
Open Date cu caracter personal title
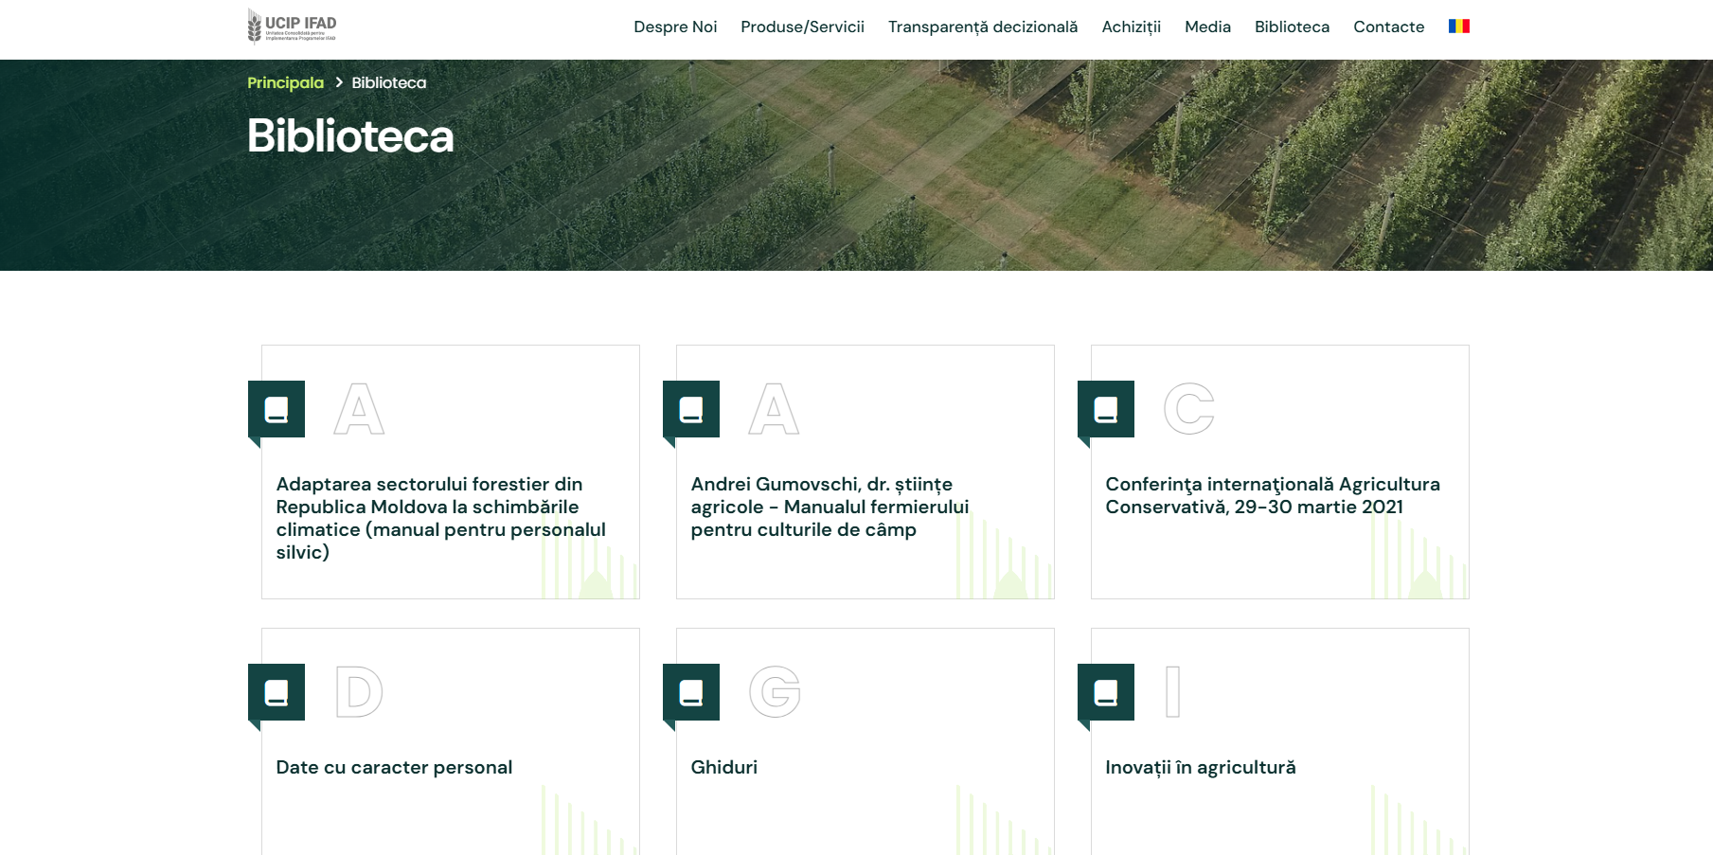394,767
